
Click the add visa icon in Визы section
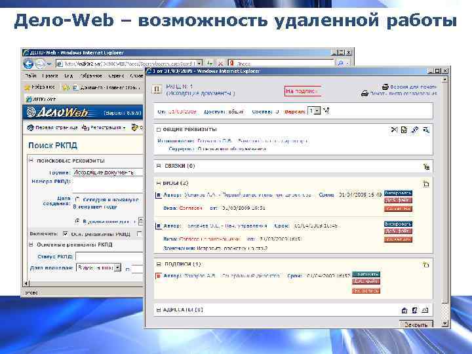click(426, 184)
